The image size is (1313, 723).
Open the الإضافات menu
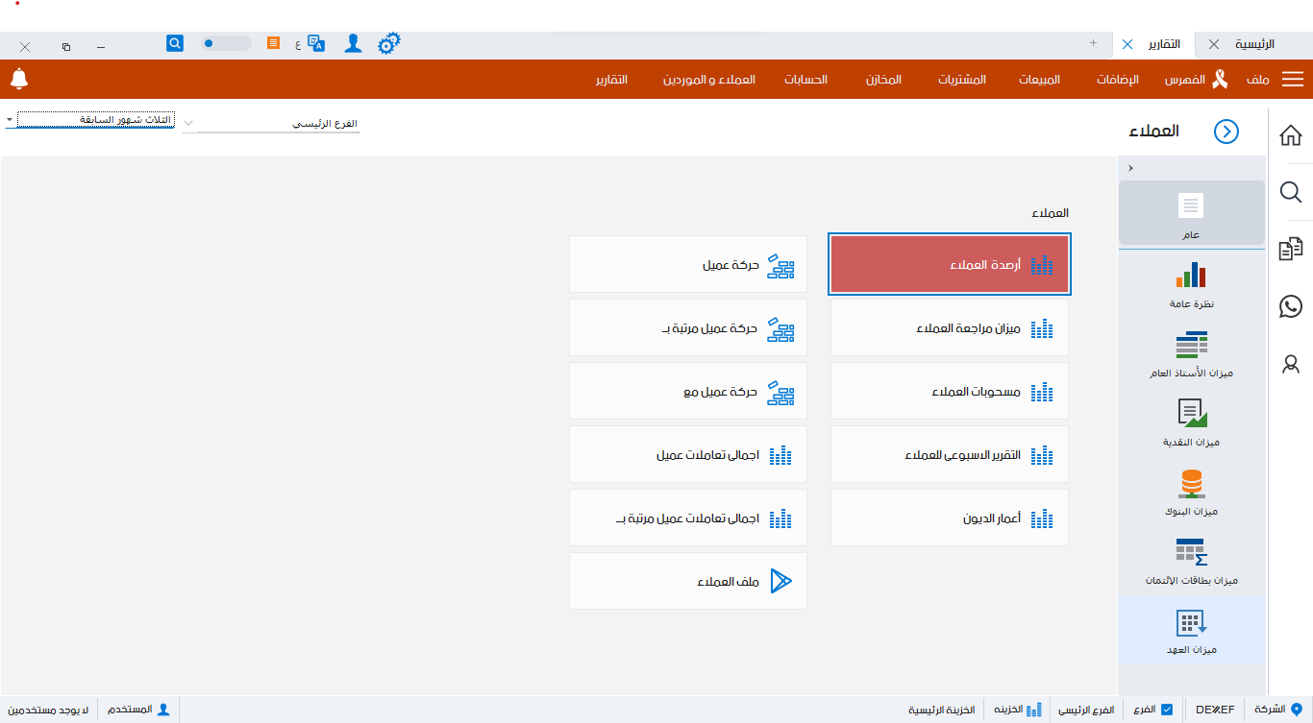[1118, 80]
